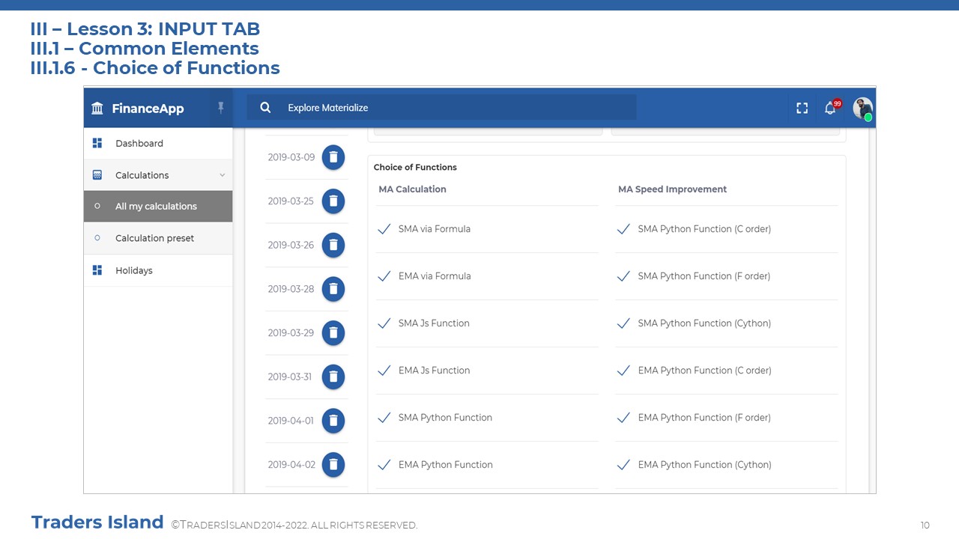The width and height of the screenshot is (959, 539).
Task: Click the pin icon beside FinanceApp
Action: tap(221, 108)
